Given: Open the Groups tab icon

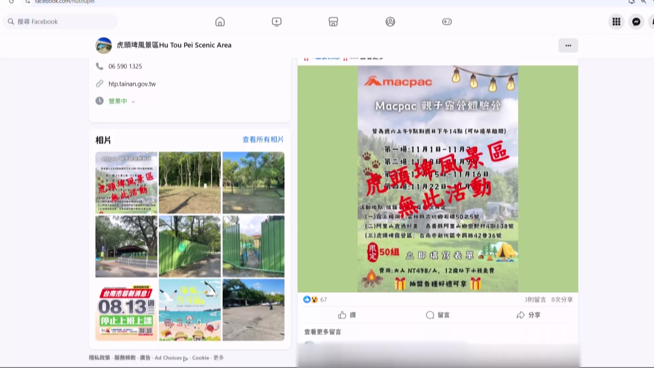Looking at the screenshot, I should point(390,22).
